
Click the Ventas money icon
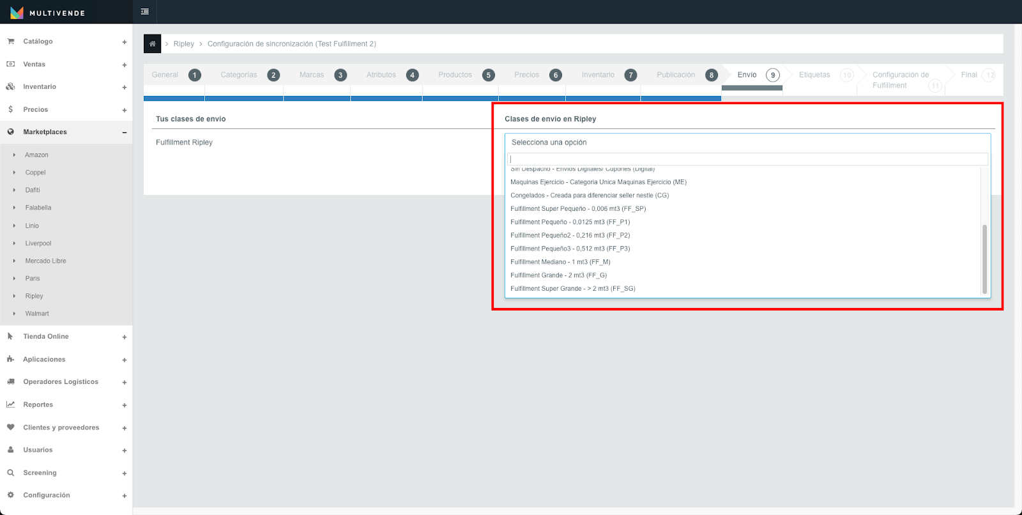click(10, 64)
